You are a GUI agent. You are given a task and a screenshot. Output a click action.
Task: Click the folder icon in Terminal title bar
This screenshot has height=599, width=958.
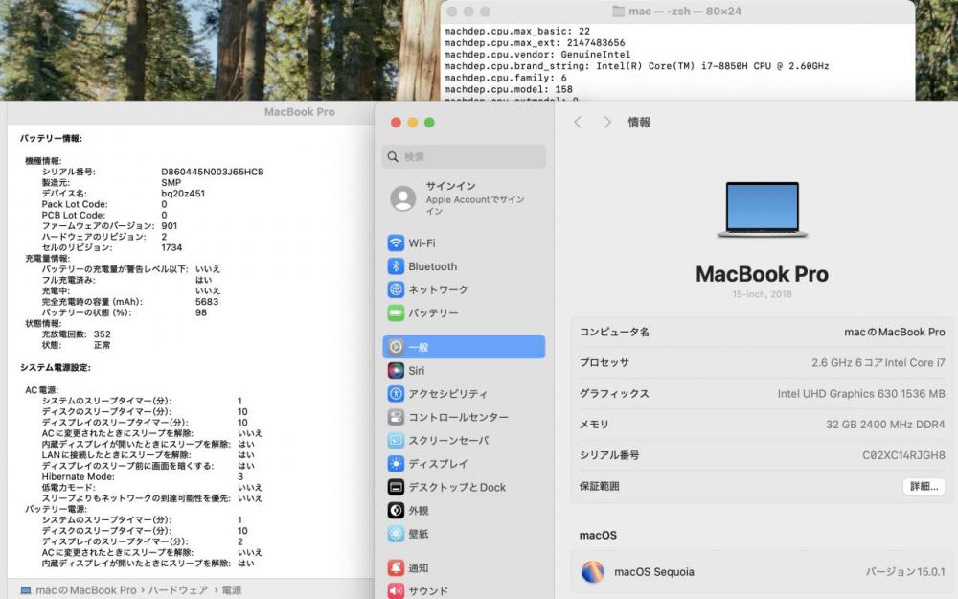coord(618,12)
